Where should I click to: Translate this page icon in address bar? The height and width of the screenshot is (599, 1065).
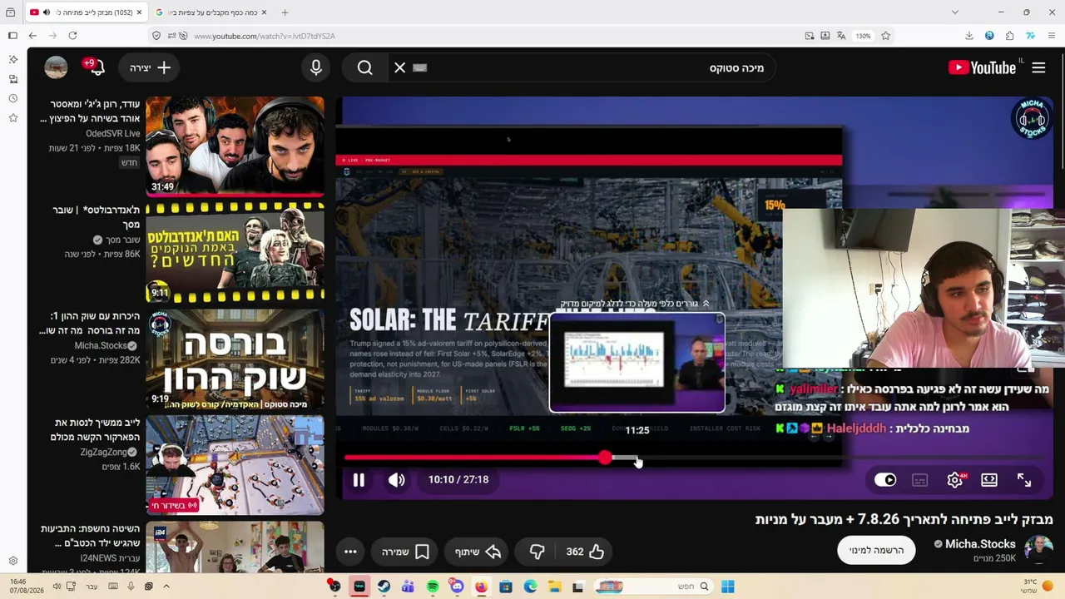pyautogui.click(x=841, y=36)
